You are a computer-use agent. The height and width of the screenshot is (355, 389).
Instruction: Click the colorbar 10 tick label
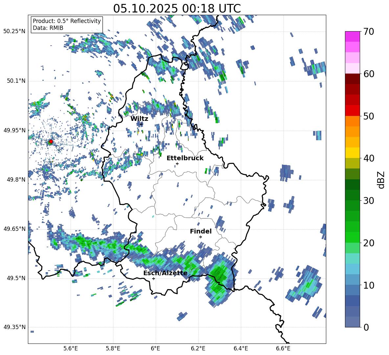[x=369, y=285]
